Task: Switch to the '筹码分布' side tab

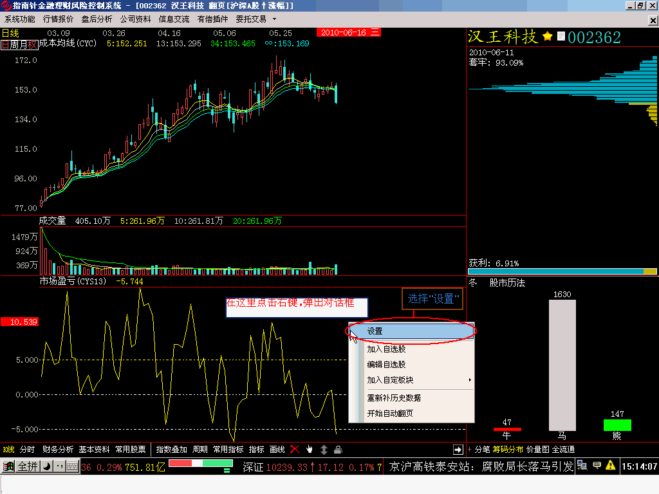Action: (508, 450)
